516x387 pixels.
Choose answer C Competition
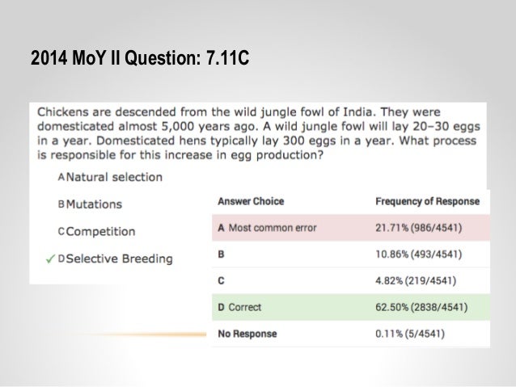96,232
